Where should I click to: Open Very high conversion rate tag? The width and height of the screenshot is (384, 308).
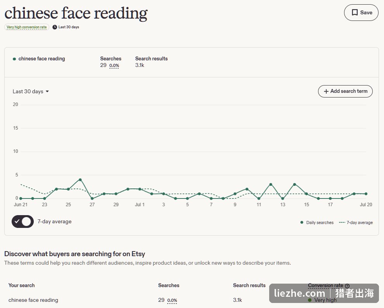[x=27, y=27]
